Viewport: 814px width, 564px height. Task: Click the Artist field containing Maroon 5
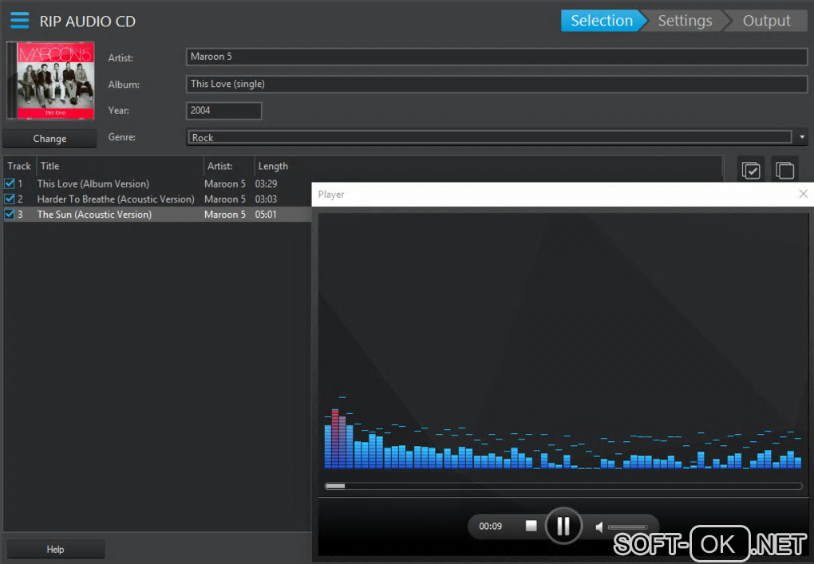click(496, 57)
